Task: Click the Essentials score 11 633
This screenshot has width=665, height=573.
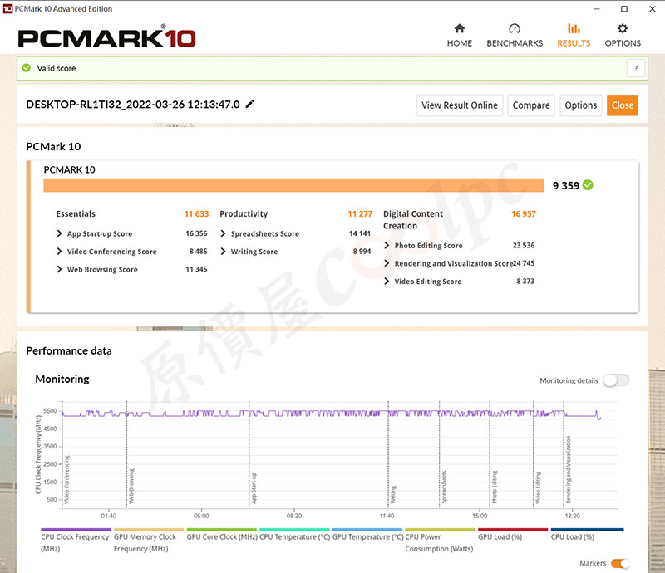Action: pos(196,213)
